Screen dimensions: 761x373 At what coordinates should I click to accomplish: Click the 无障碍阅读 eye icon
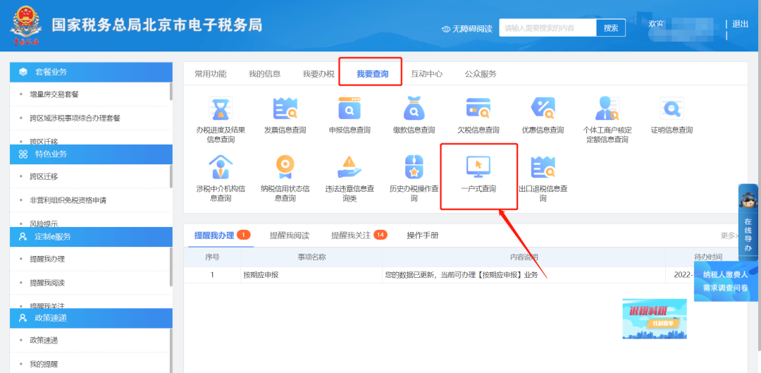[446, 29]
